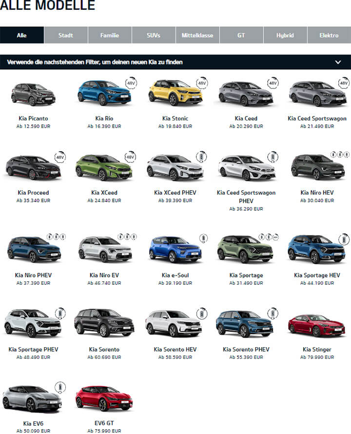Open the Hybrid category tab
This screenshot has width=351, height=434.
pos(285,36)
